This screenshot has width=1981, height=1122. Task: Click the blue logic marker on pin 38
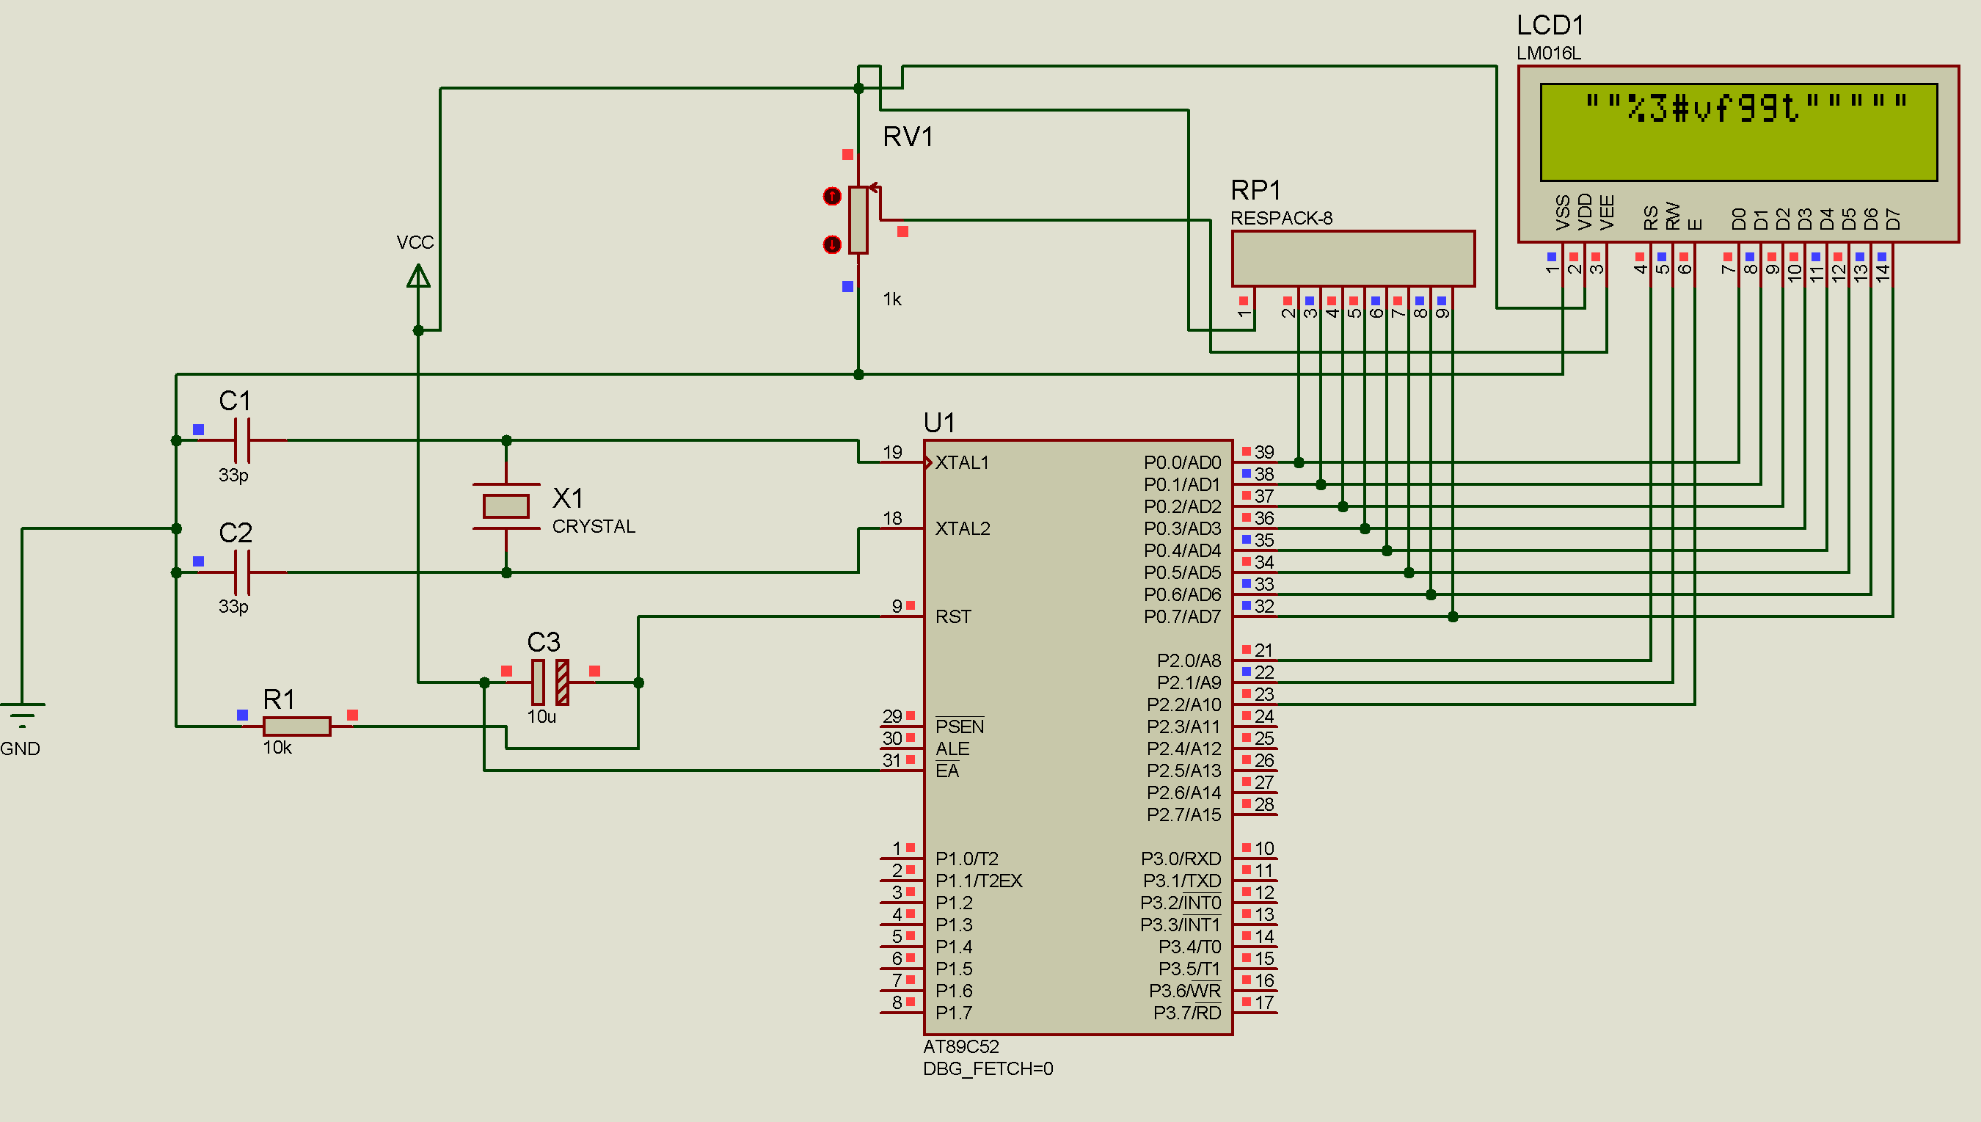coord(1247,475)
